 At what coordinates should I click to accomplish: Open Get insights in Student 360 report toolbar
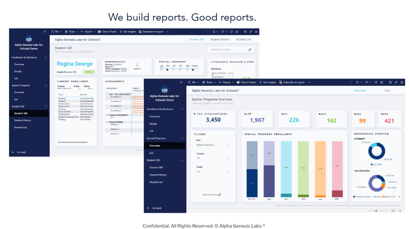tap(128, 32)
